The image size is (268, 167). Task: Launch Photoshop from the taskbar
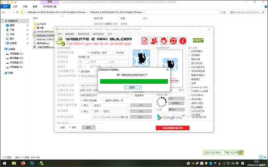tap(32, 163)
